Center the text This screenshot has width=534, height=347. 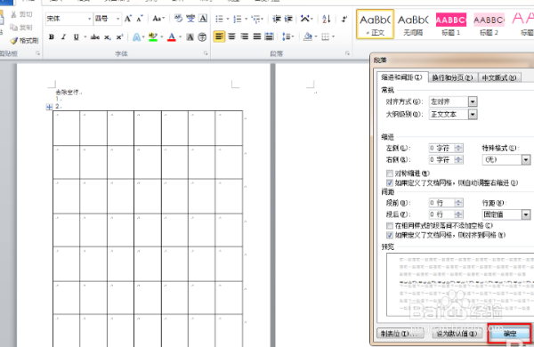tap(231, 36)
